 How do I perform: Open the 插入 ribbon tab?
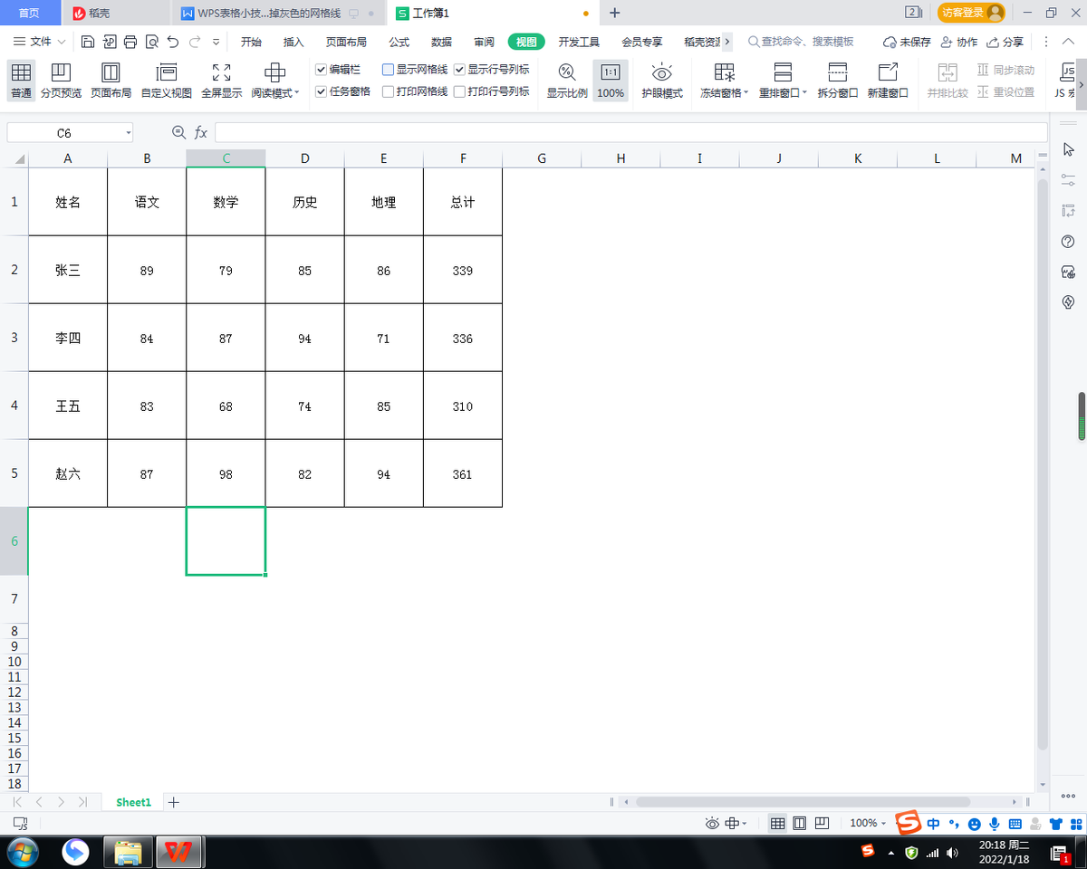293,42
